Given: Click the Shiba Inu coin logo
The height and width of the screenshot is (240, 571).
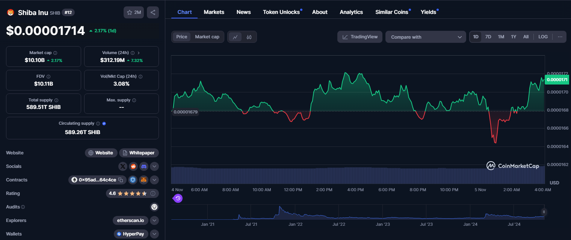Looking at the screenshot, I should (10, 12).
